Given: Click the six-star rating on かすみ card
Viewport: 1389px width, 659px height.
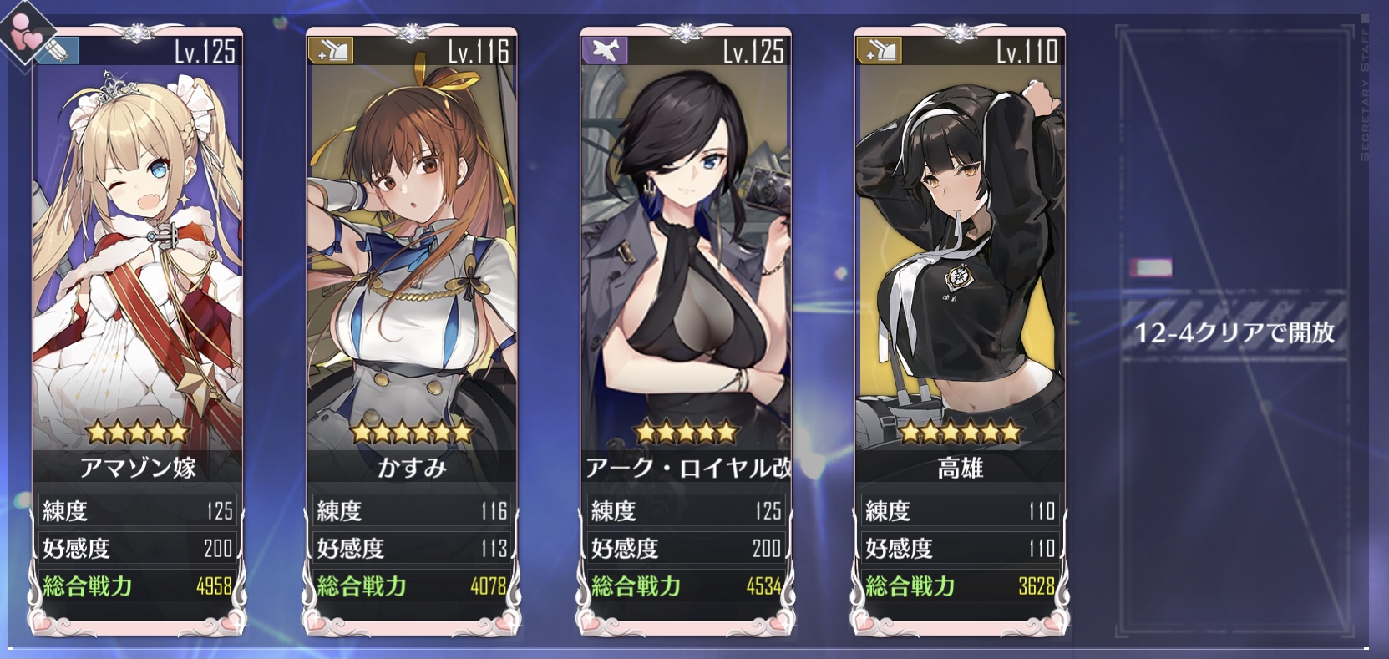Looking at the screenshot, I should point(412,433).
